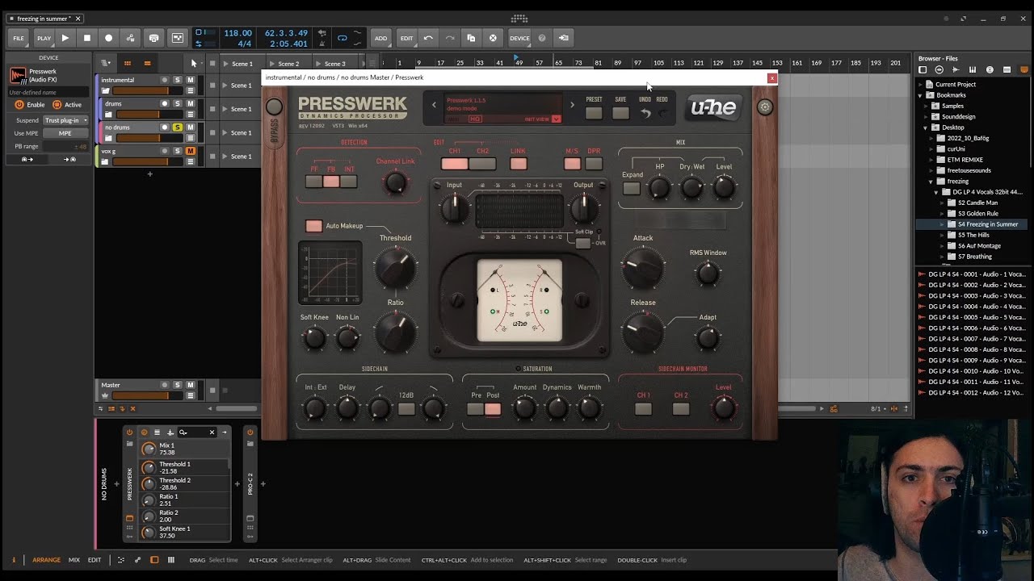Expand the Samples folder
This screenshot has height=581, width=1034.
pos(926,106)
